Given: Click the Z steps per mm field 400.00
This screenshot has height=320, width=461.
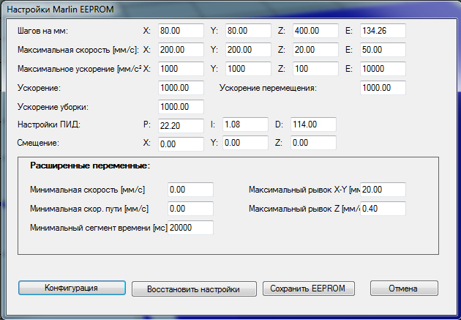Looking at the screenshot, I should point(313,31).
